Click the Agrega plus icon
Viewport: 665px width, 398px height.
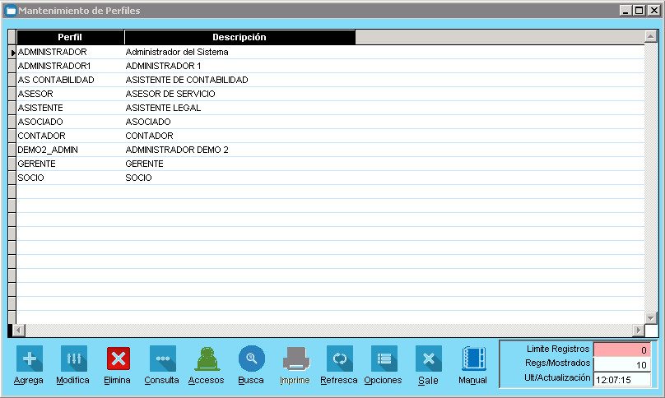(x=30, y=359)
